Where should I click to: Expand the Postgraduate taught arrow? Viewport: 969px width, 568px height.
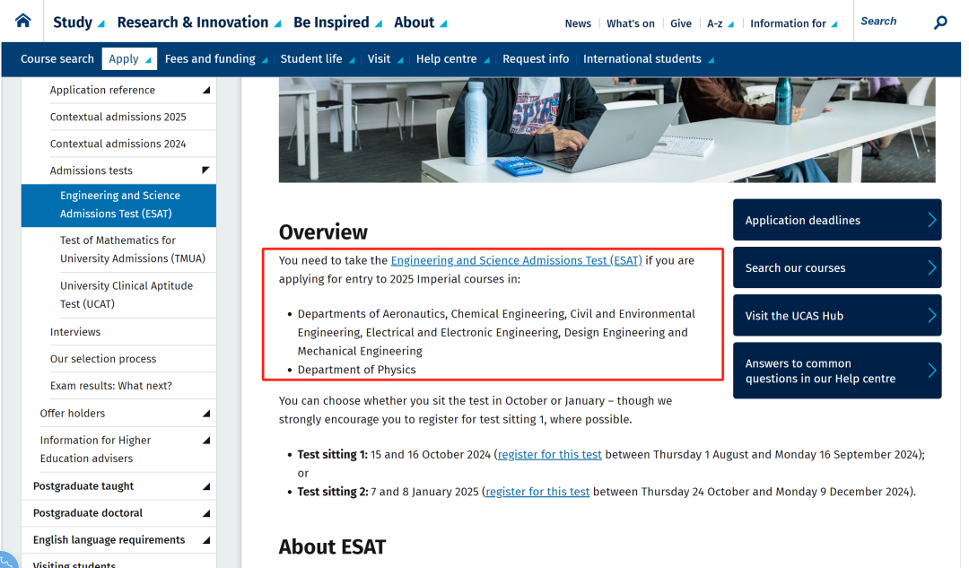[206, 486]
